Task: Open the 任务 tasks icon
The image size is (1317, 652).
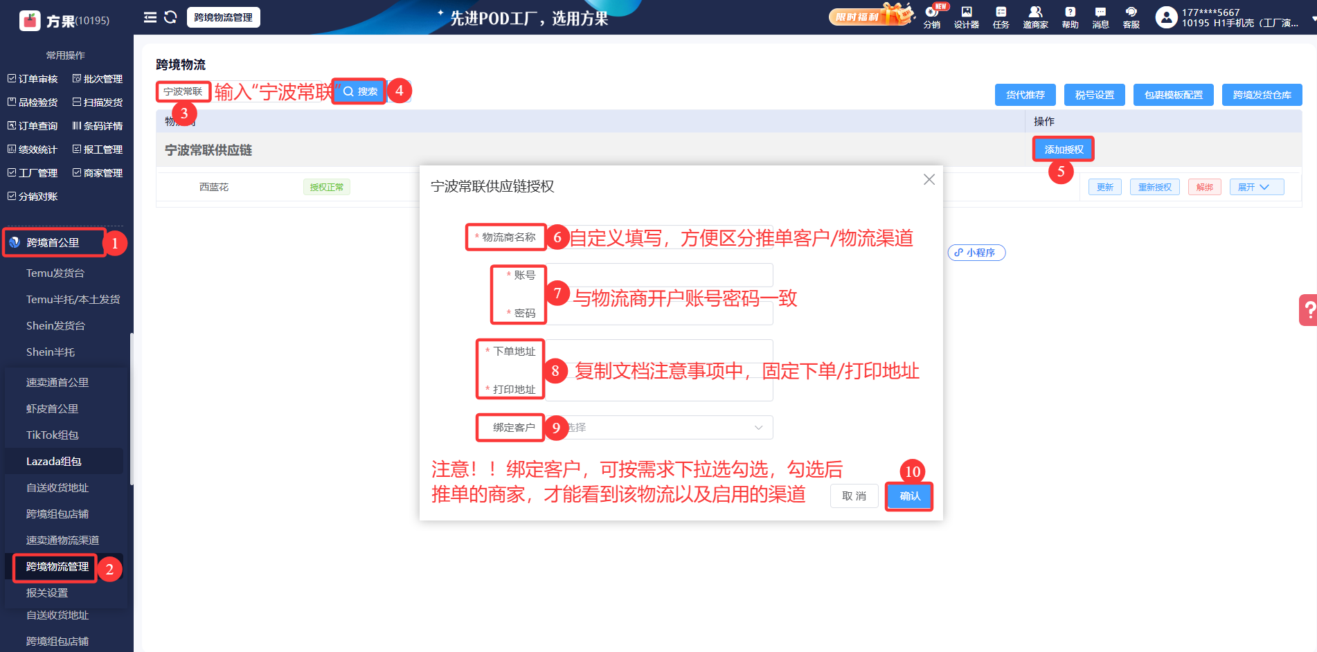Action: 1001,17
